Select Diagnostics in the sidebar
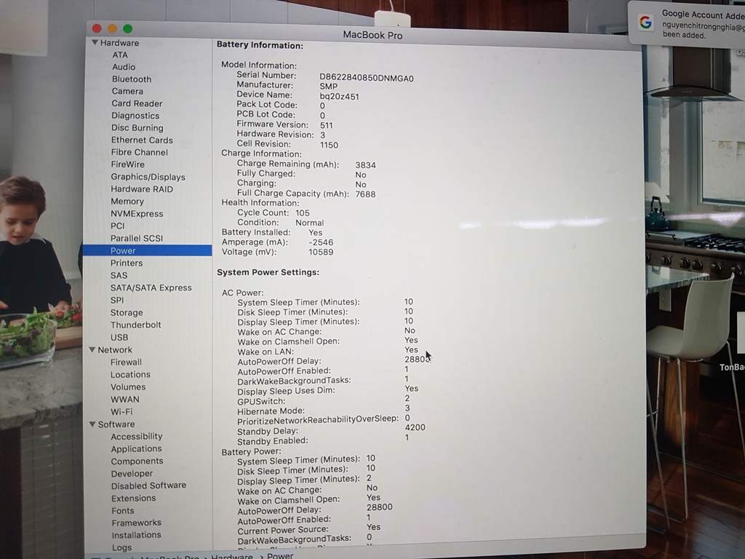This screenshot has height=559, width=745. pyautogui.click(x=135, y=116)
